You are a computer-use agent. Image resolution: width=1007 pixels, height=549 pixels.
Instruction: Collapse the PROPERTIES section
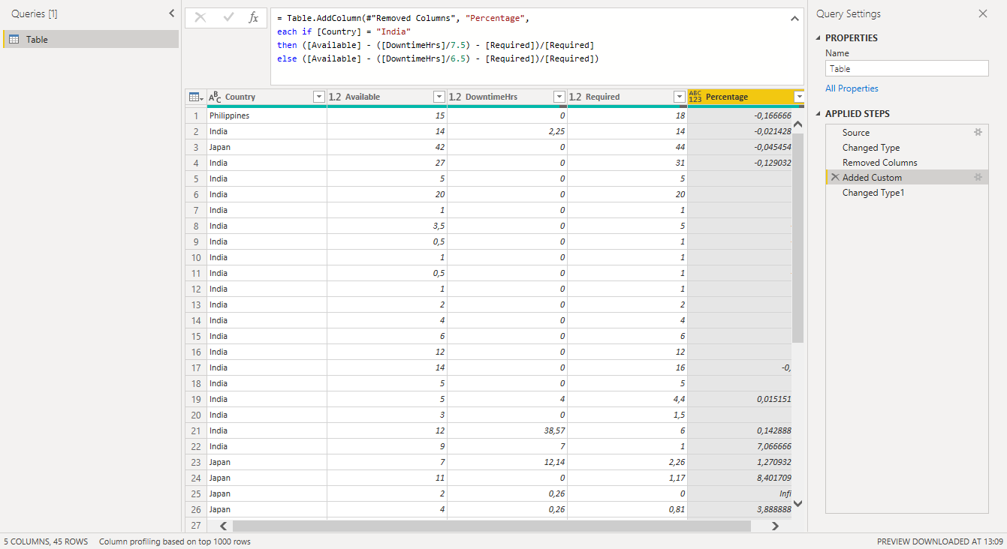pos(818,38)
